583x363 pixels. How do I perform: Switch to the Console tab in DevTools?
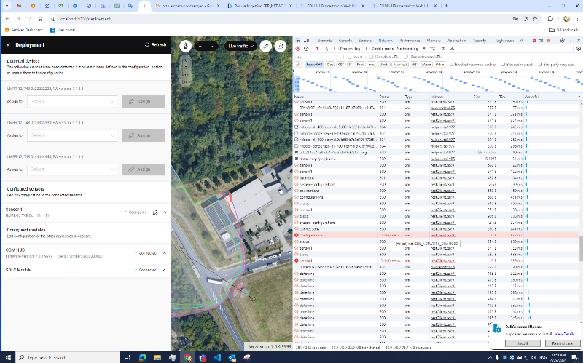pos(345,41)
